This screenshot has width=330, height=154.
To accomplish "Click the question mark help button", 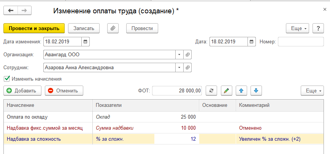I will pos(318,28).
